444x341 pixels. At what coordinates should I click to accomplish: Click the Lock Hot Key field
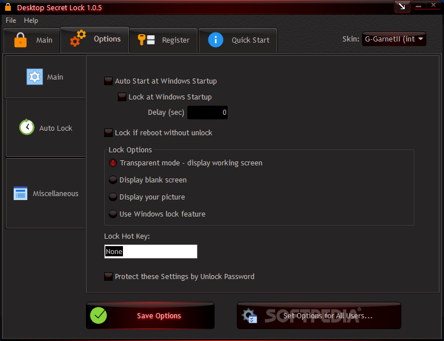coord(151,251)
